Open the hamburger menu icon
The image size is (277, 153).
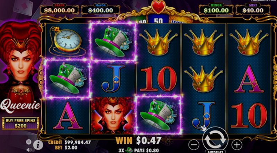click(x=29, y=142)
